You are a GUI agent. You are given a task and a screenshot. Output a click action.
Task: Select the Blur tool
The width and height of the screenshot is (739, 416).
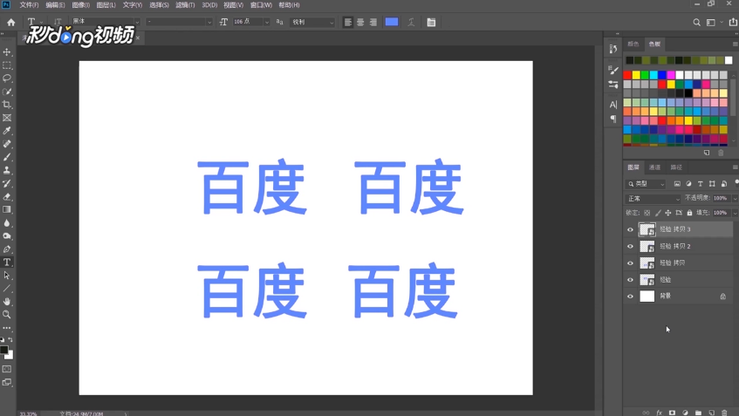pos(7,223)
